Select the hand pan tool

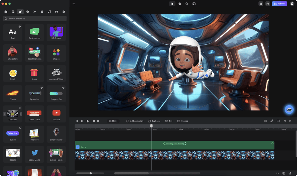point(180,4)
